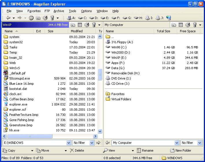Select the Tasks folder

pyautogui.click(x=13, y=47)
